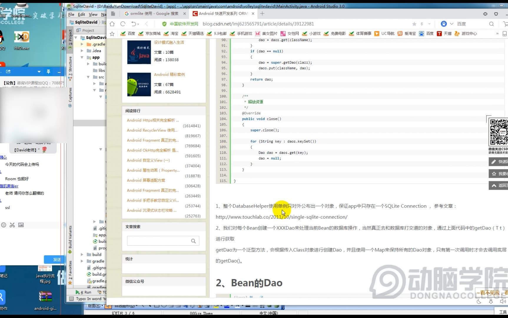Open the touchlab single-sqlite-connection URL
The width and height of the screenshot is (508, 318).
tap(281, 217)
